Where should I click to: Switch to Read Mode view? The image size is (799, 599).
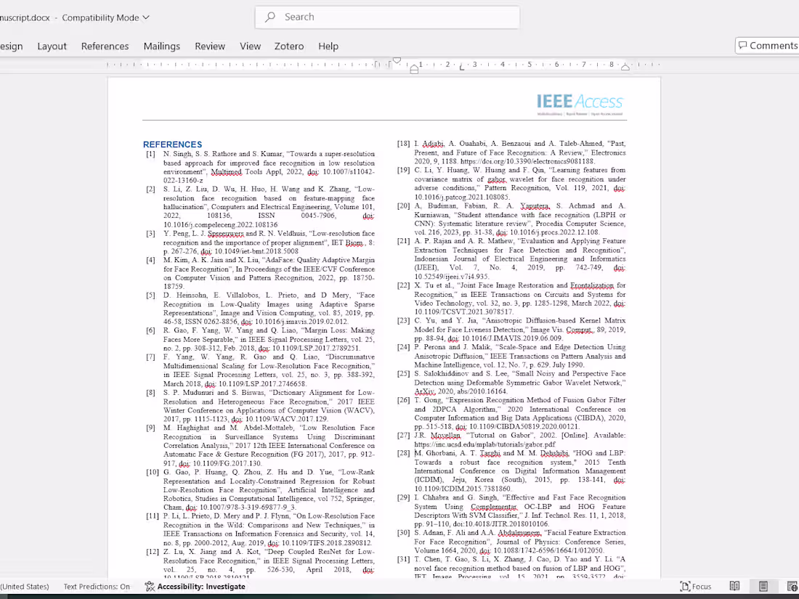[x=734, y=586]
